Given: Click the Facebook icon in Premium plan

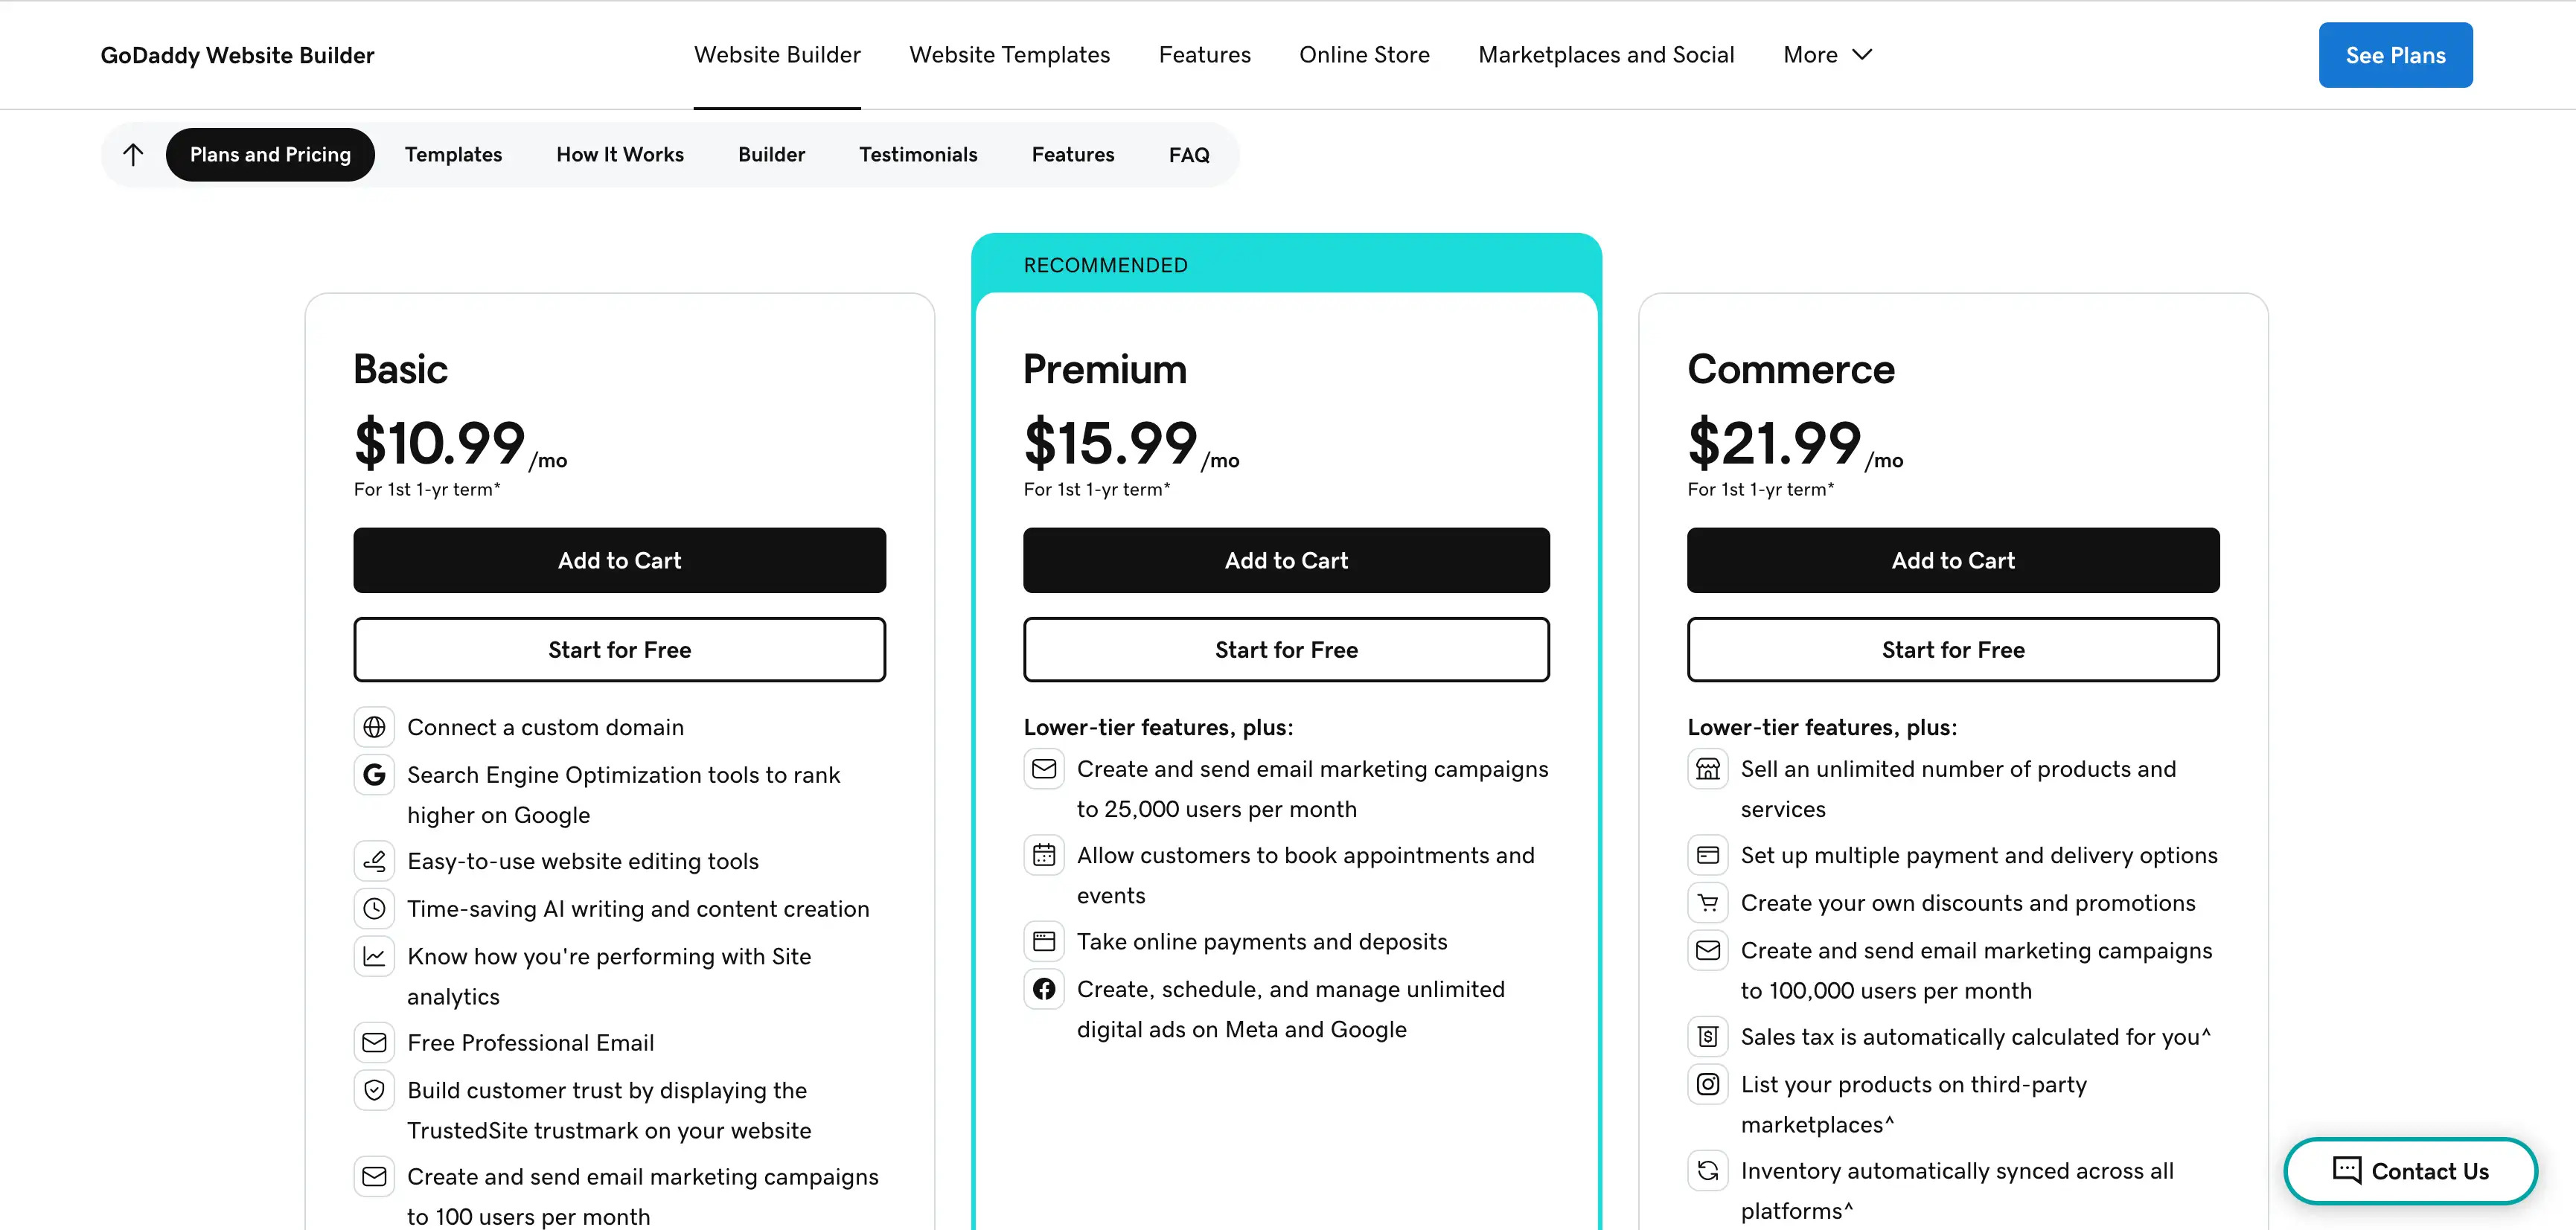Looking at the screenshot, I should (x=1044, y=989).
